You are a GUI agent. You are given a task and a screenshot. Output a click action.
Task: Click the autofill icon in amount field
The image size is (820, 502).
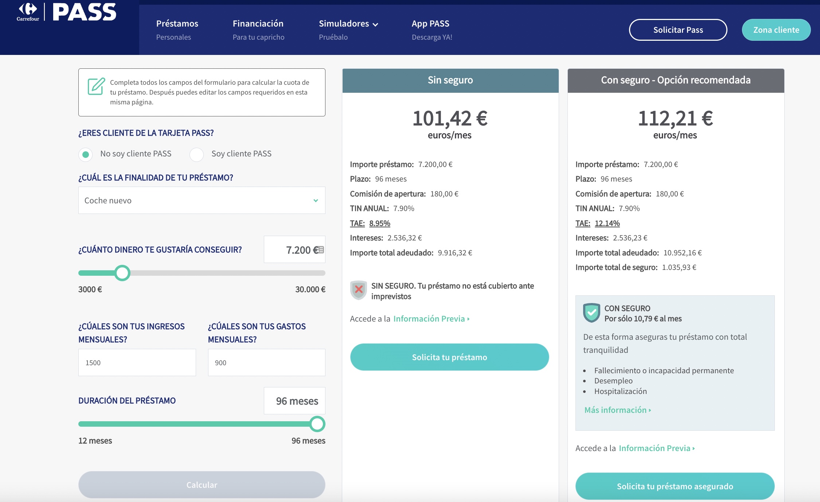(321, 250)
